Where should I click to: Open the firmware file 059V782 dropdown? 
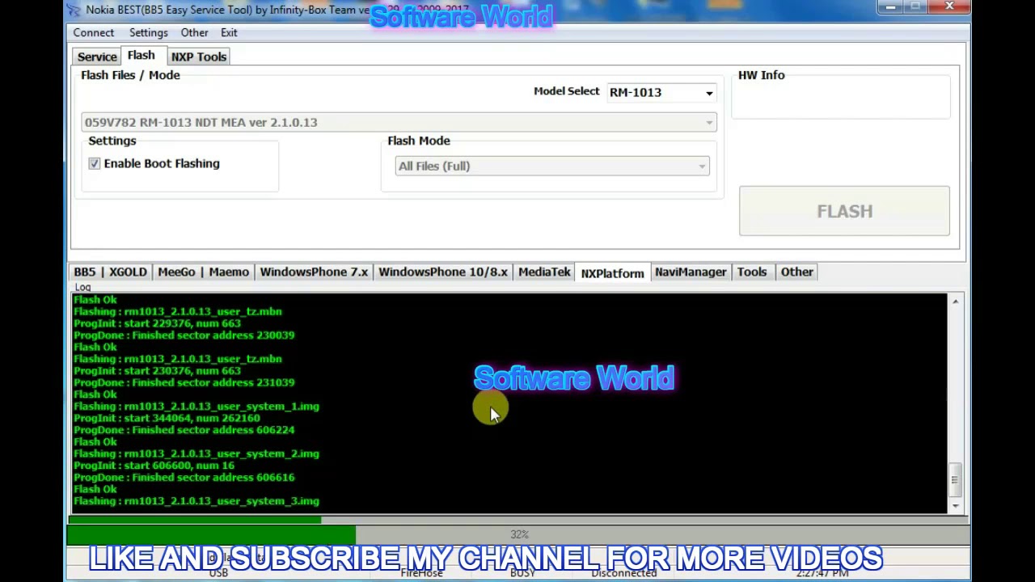[x=399, y=122]
